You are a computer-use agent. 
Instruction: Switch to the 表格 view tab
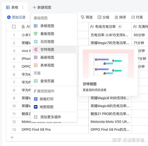[15, 7]
